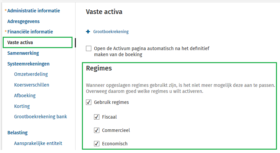The height and width of the screenshot is (153, 280).
Task: Click the Korting sidebar item
Action: (x=22, y=106)
